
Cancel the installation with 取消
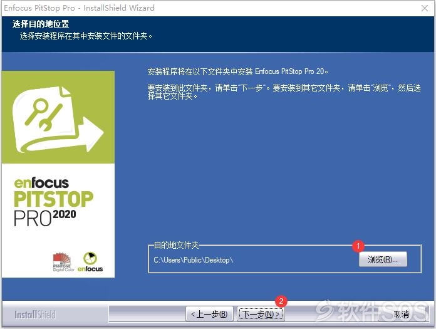(x=402, y=314)
